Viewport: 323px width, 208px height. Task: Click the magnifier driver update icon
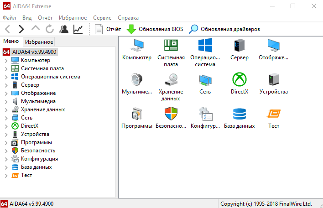193,29
